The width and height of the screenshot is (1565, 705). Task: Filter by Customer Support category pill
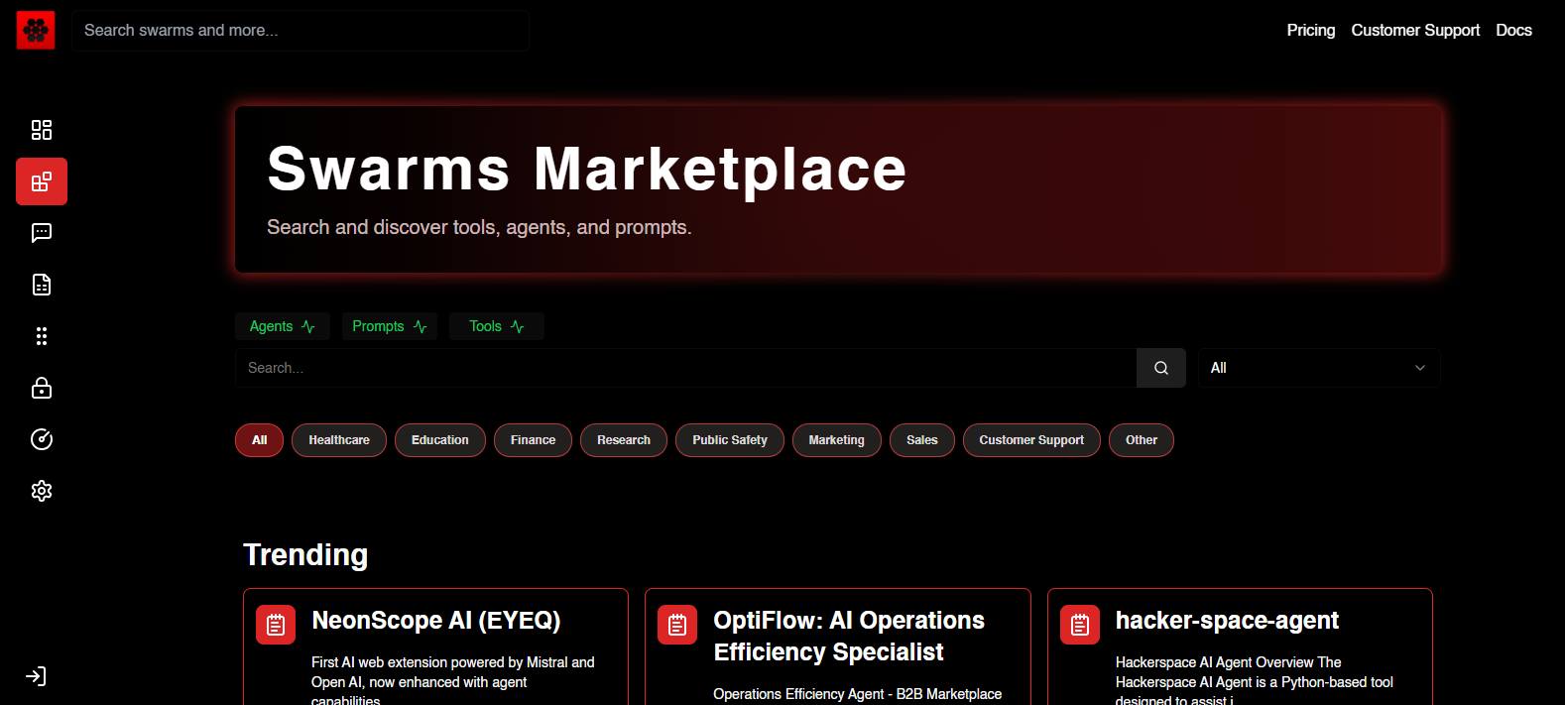pyautogui.click(x=1031, y=440)
